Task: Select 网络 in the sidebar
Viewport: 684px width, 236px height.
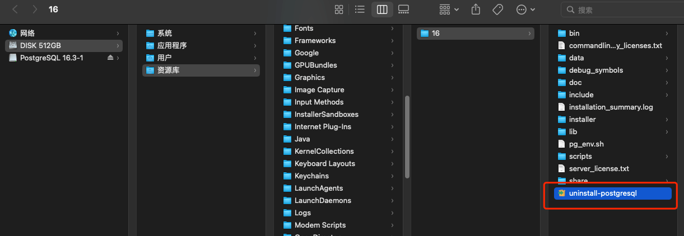Action: [63, 34]
